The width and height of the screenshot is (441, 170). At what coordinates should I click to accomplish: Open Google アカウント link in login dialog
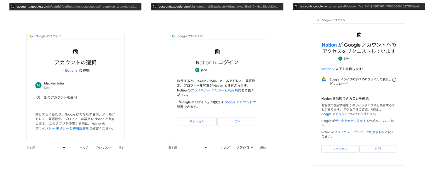click(x=238, y=102)
